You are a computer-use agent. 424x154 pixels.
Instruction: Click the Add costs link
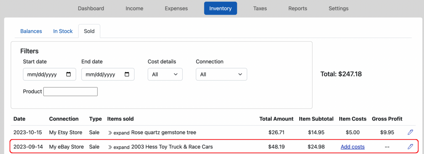(353, 147)
